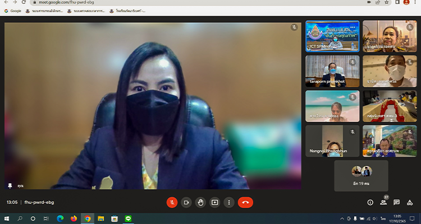Open the more options three-dot menu
The image size is (421, 224).
point(229,203)
